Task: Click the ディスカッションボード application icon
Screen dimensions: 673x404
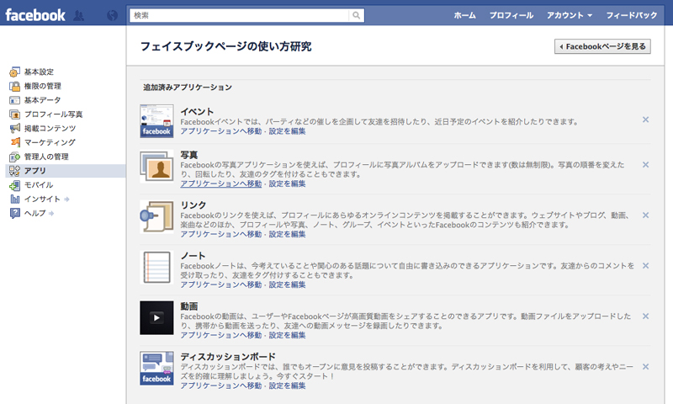Action: 156,368
